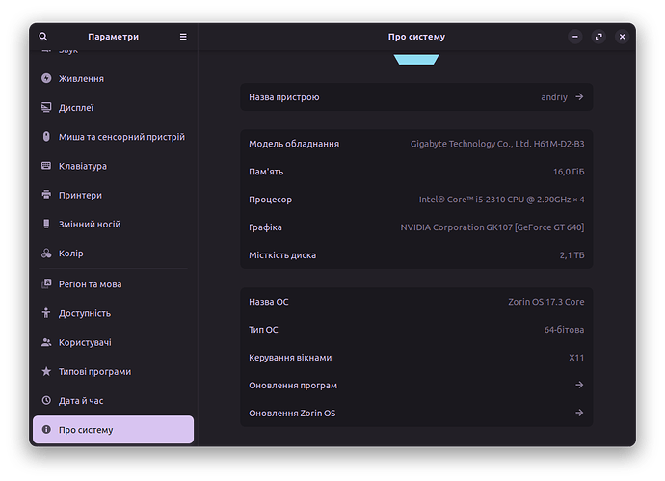Open Оновлення Zorin OS via its arrow
665x481 pixels.
pos(579,414)
